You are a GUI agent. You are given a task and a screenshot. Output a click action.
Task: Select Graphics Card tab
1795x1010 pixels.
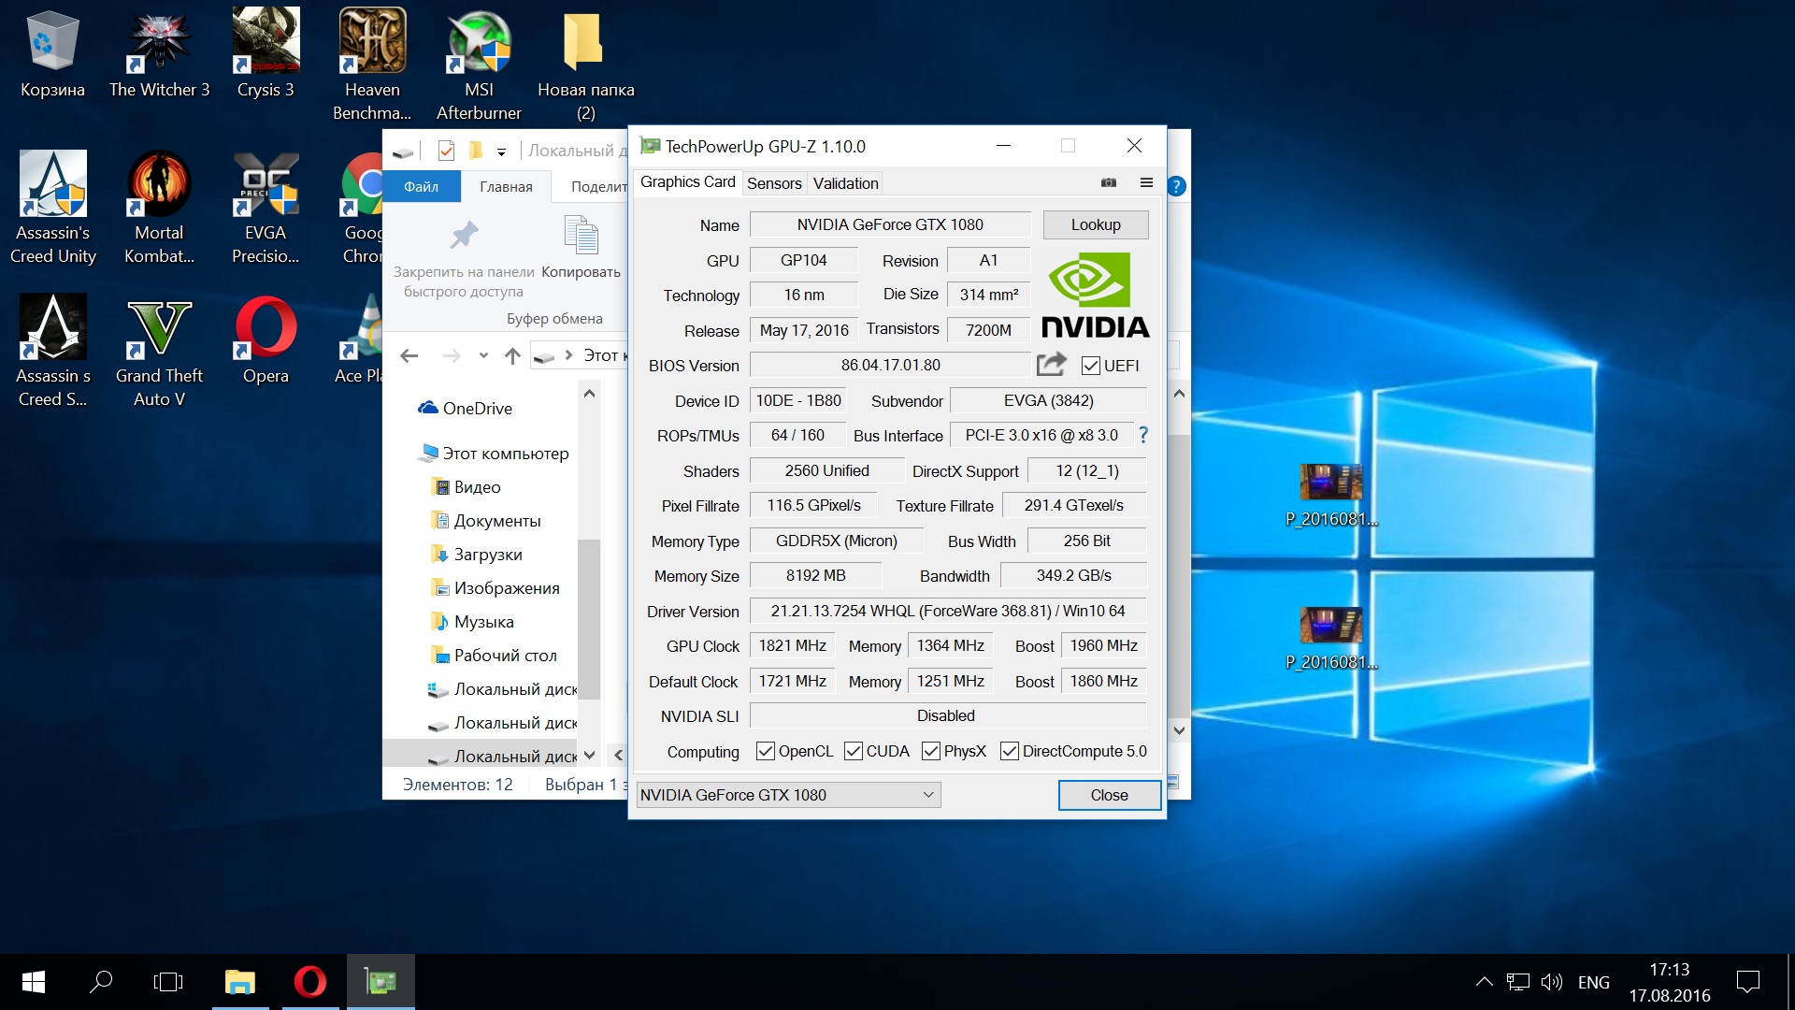click(x=687, y=182)
